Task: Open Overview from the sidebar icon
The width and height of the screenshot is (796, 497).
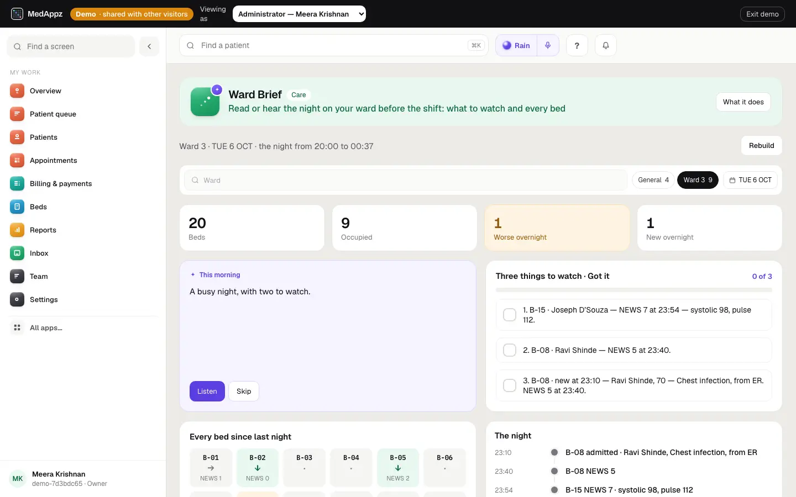Action: (x=17, y=91)
